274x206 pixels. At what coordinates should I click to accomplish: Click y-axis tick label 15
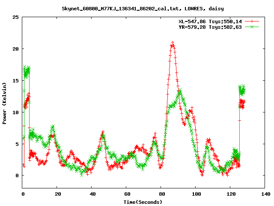(x=15, y=81)
